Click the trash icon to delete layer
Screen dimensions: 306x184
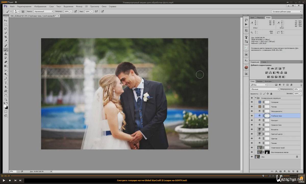coord(297,171)
